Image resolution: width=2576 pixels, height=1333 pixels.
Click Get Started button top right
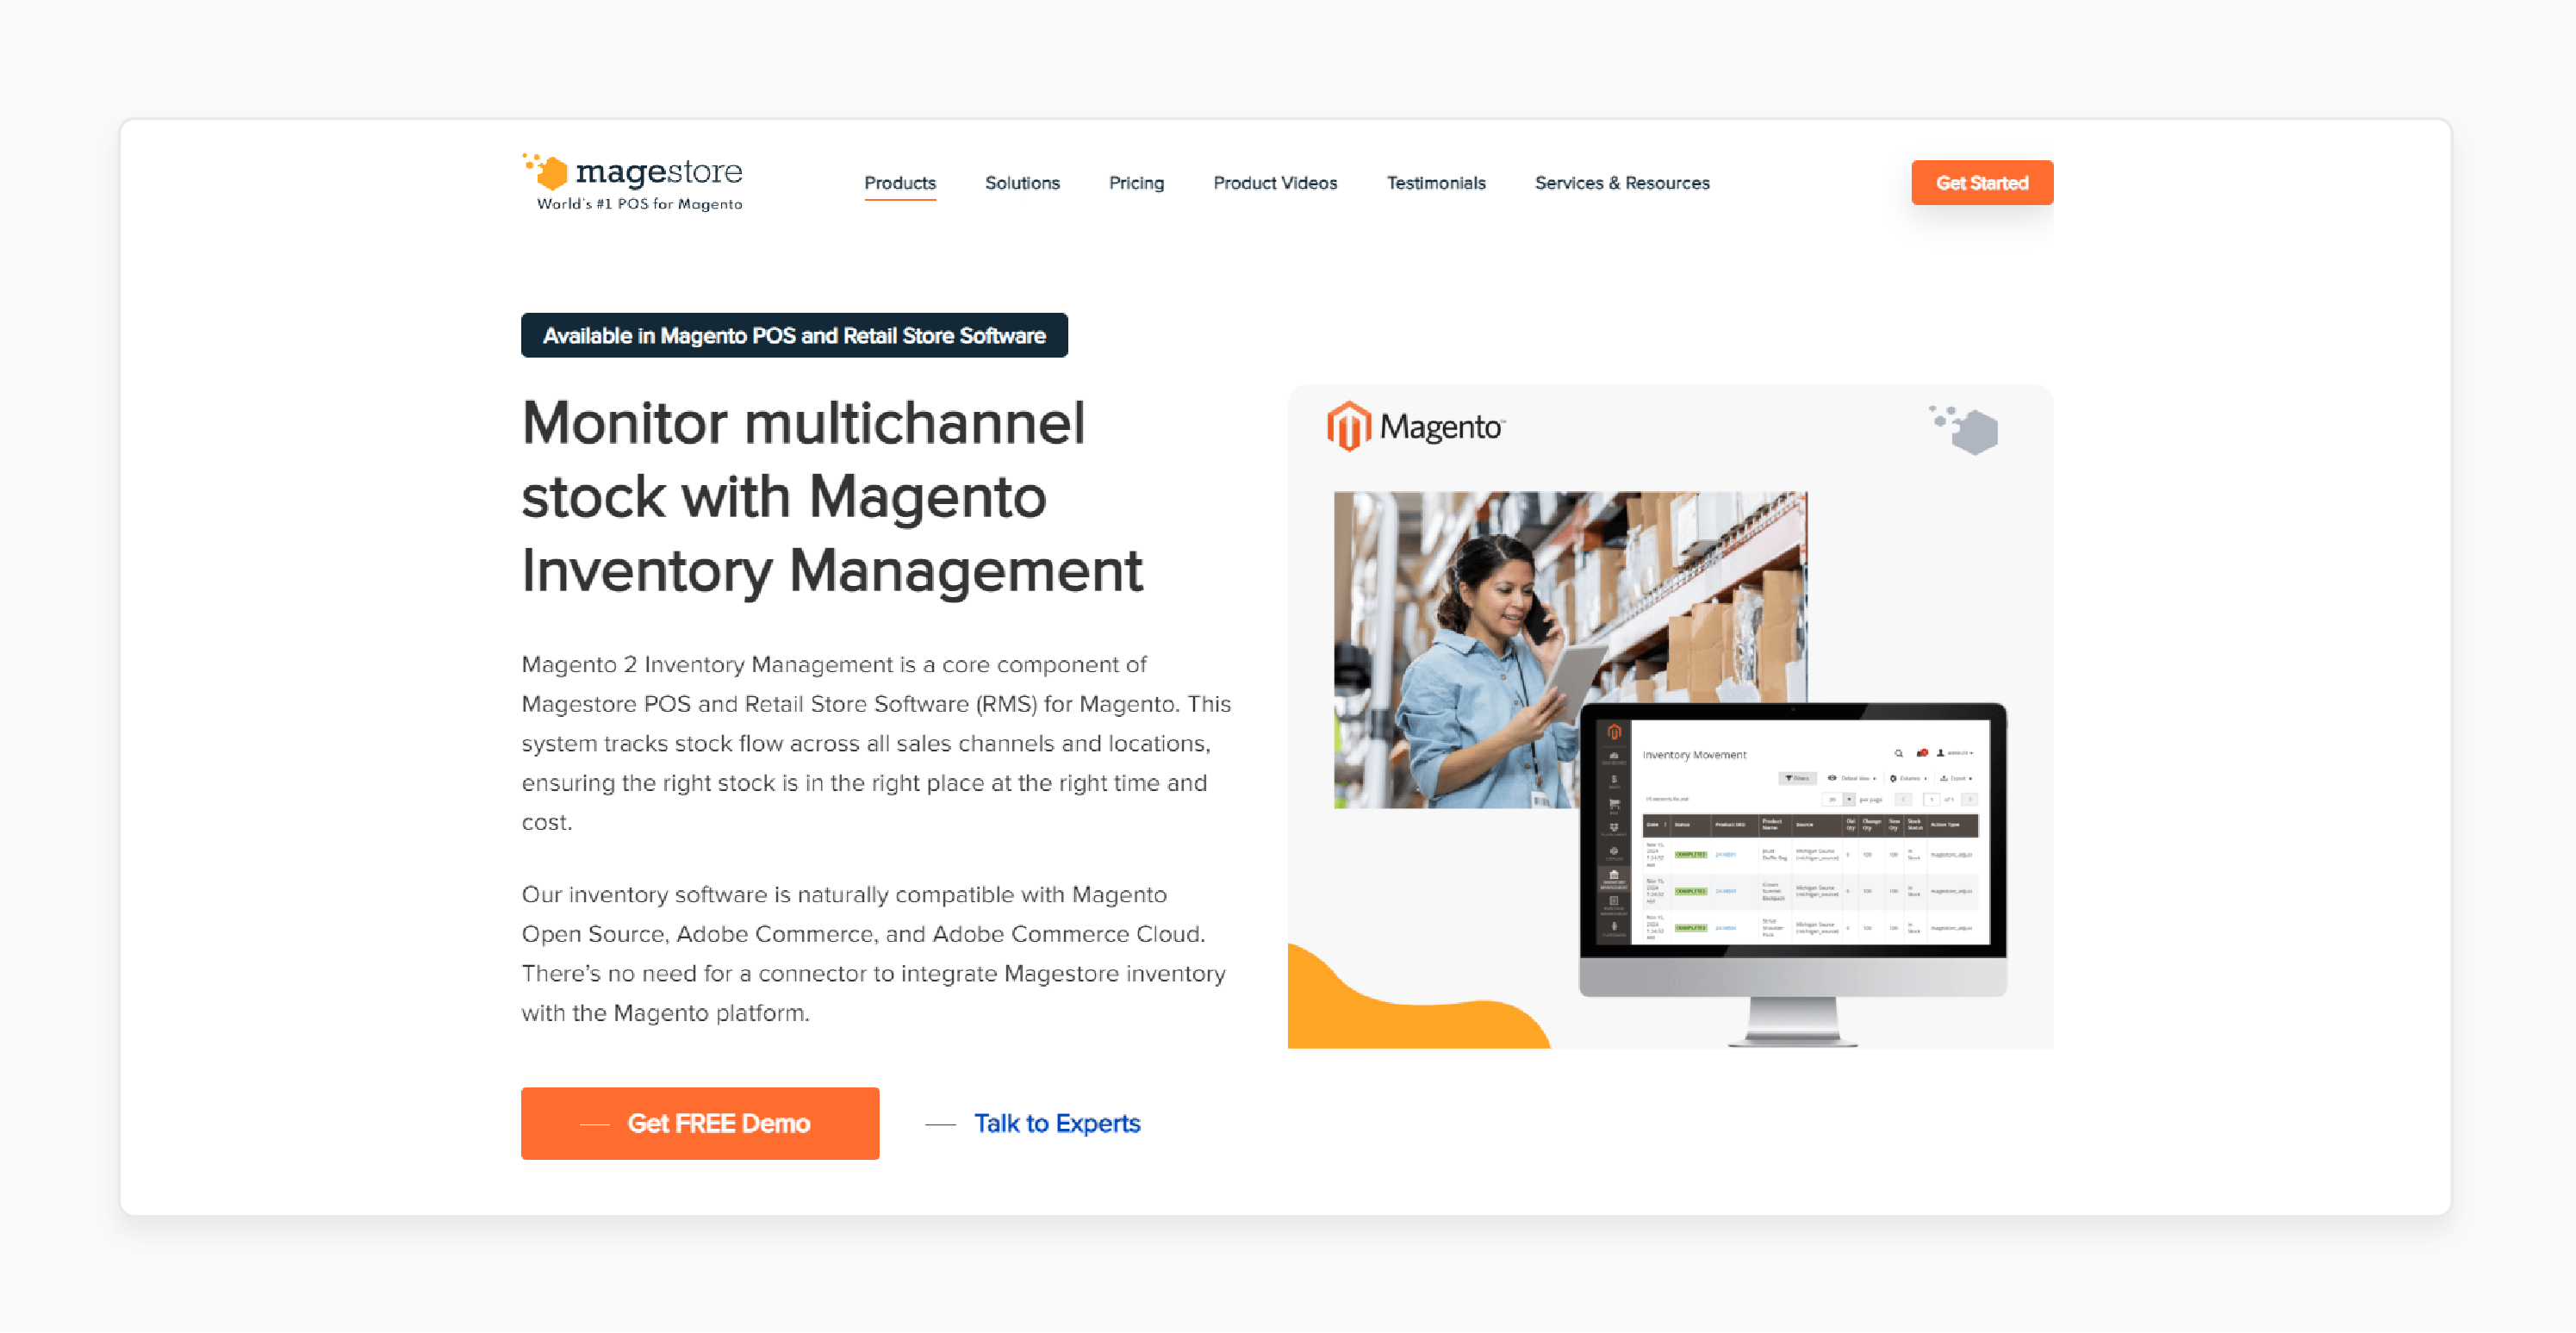[x=1980, y=182]
